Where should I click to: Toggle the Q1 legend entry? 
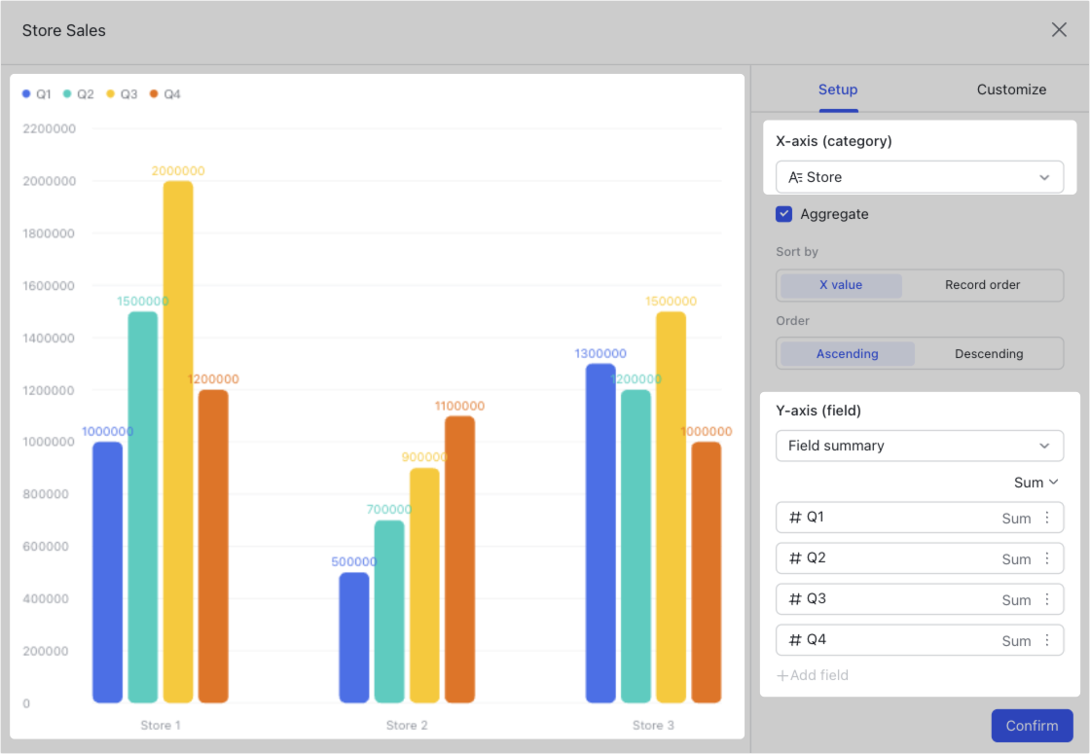click(x=37, y=93)
